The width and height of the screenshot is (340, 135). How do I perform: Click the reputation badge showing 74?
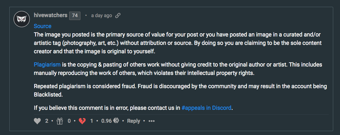[x=75, y=16]
